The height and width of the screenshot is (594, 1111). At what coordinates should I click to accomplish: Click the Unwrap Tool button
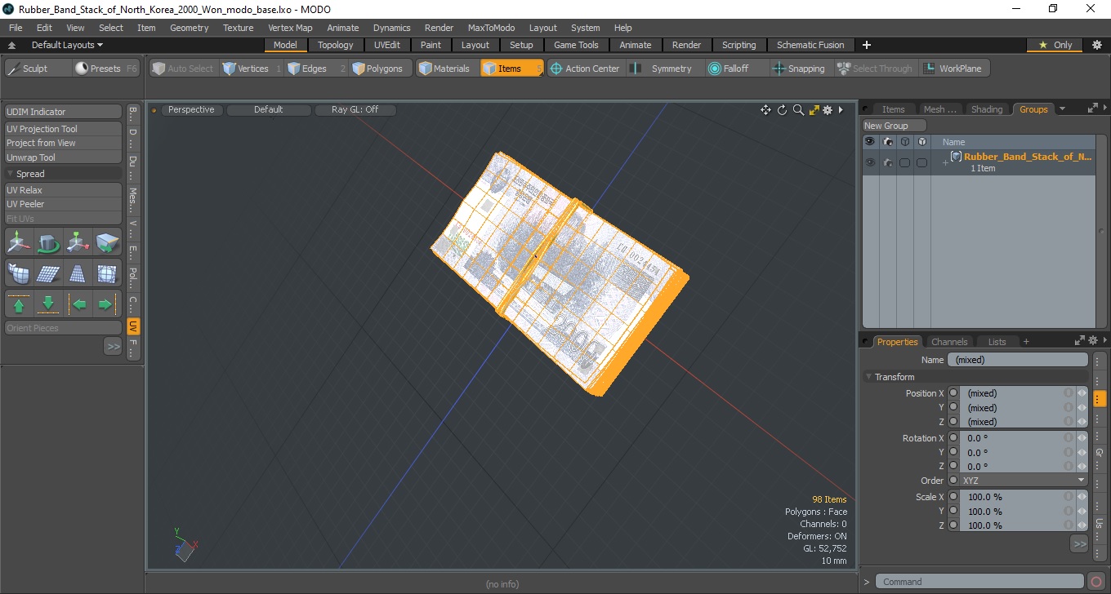(x=64, y=157)
